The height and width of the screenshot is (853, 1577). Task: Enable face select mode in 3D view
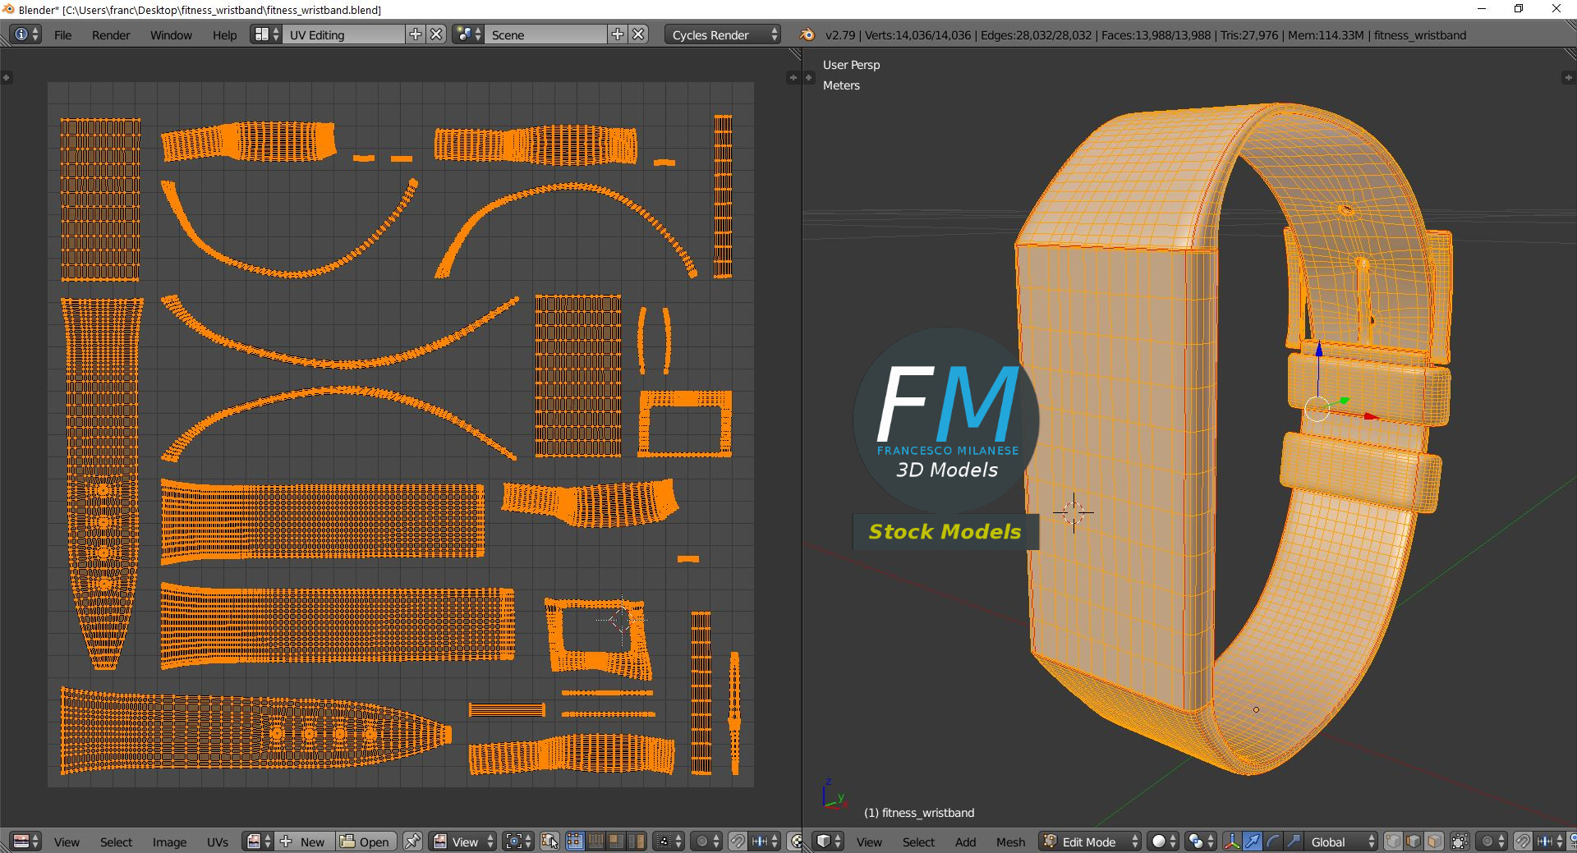(x=1433, y=842)
